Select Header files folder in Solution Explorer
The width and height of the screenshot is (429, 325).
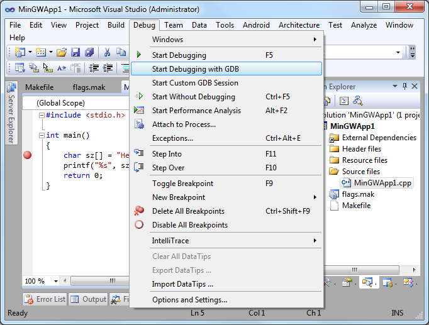[362, 149]
